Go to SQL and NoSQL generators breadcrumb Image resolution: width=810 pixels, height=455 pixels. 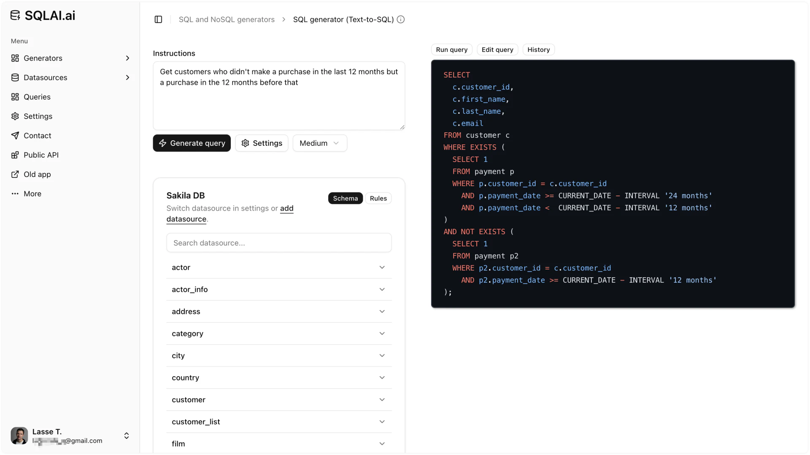[227, 19]
